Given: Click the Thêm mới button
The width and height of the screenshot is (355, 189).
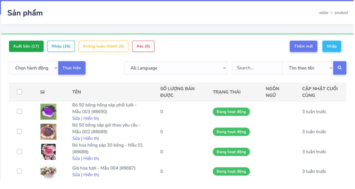Looking at the screenshot, I should click(x=303, y=46).
